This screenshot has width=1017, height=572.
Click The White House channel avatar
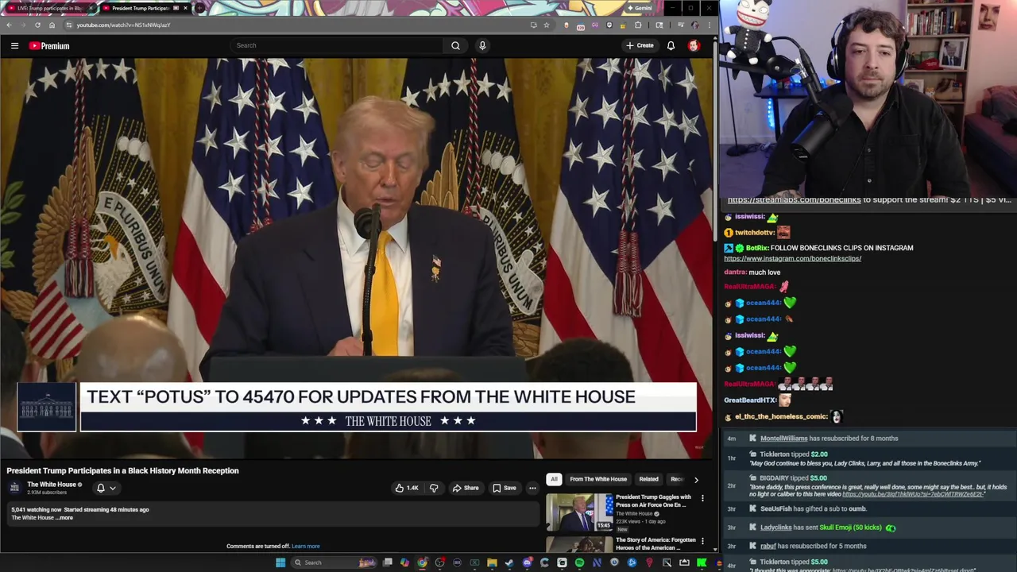click(14, 487)
